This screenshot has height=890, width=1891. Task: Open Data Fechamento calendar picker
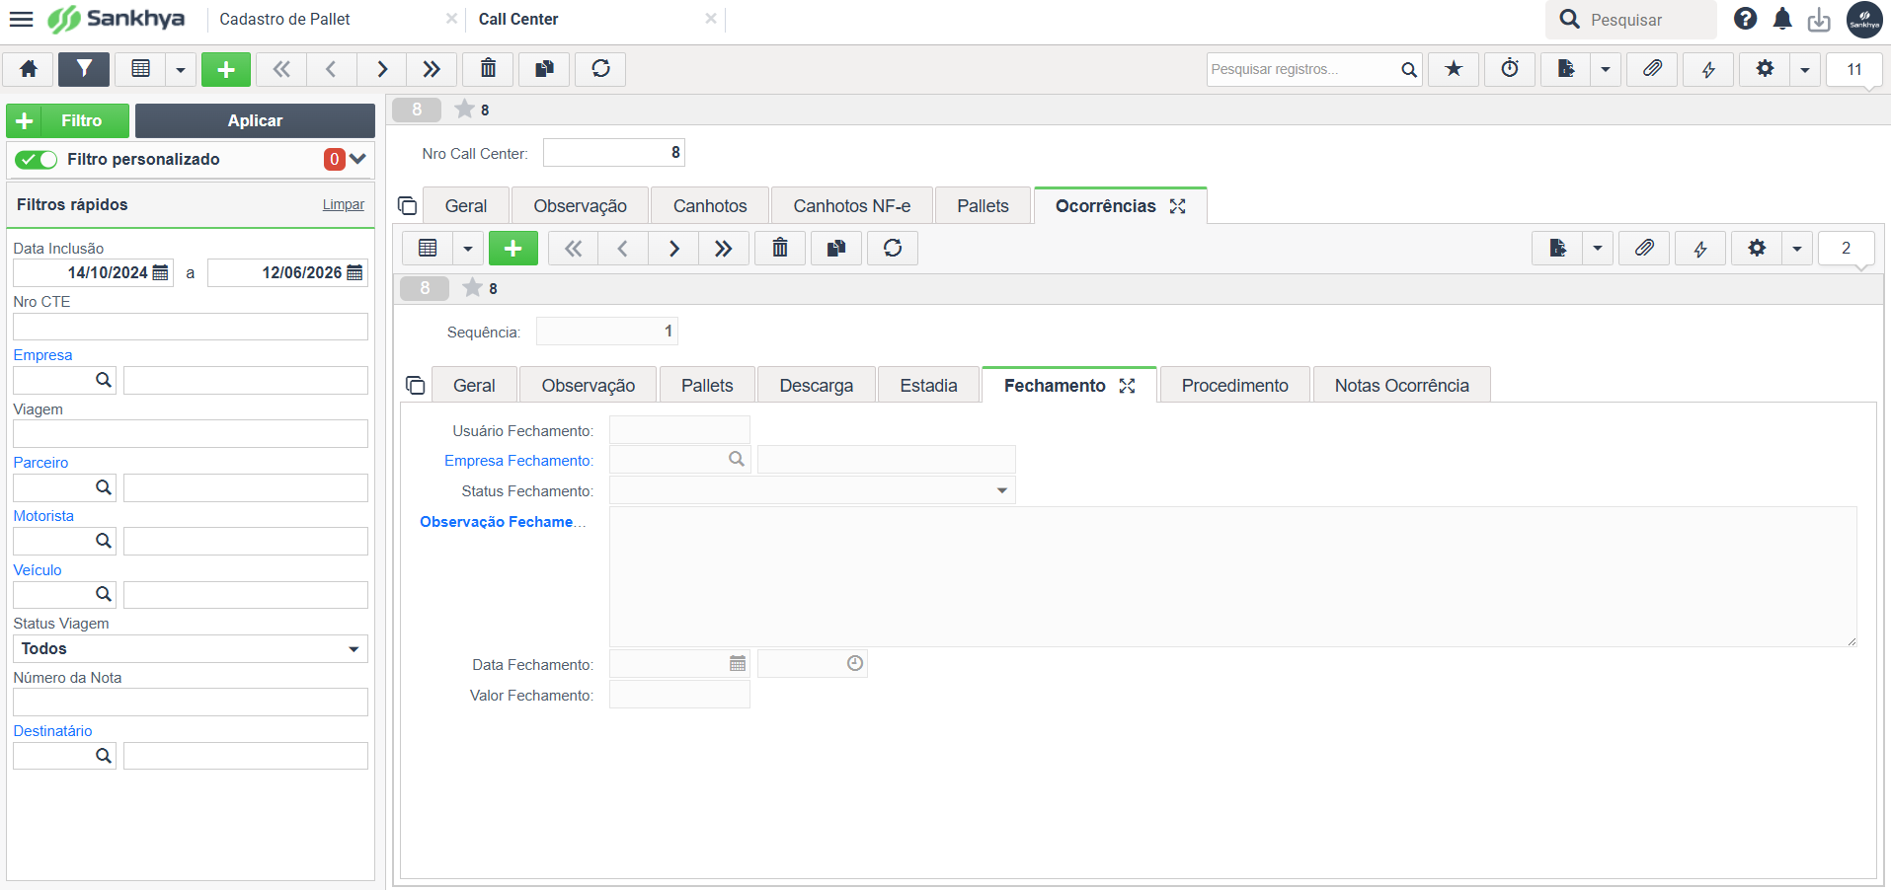pos(738,664)
